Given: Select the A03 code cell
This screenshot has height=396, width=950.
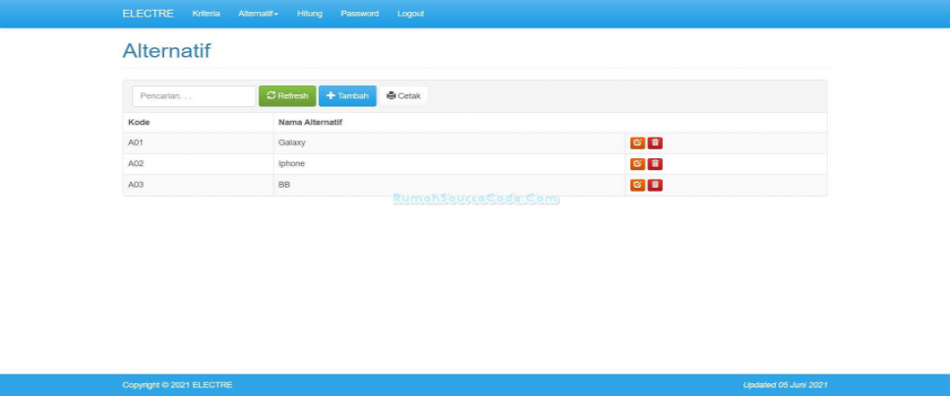Looking at the screenshot, I should click(x=198, y=186).
